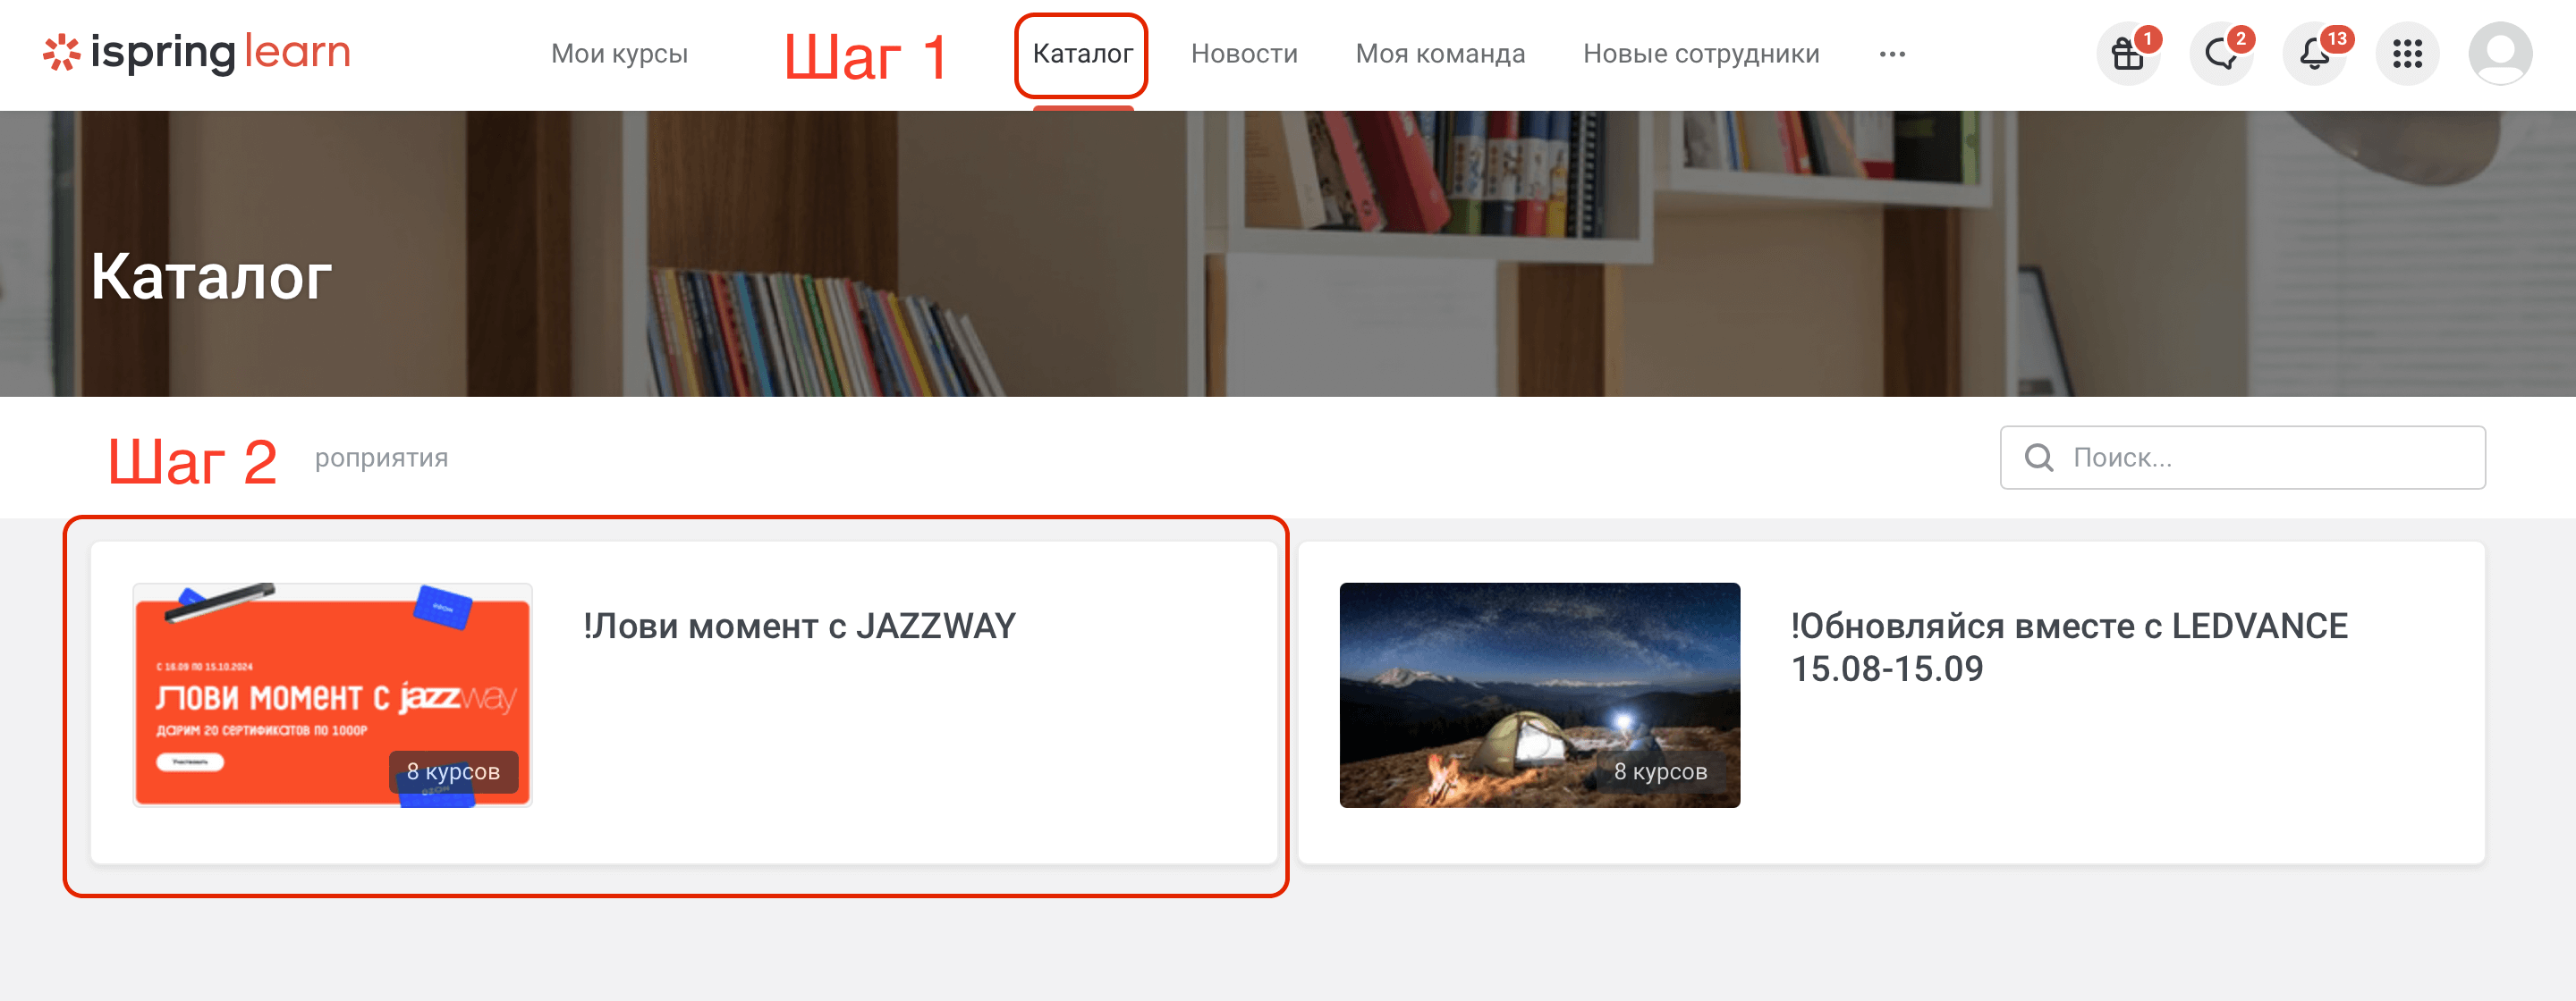Click the 8 курсов badge on JAZZWAY
2576x1001 pixels.
click(x=453, y=771)
